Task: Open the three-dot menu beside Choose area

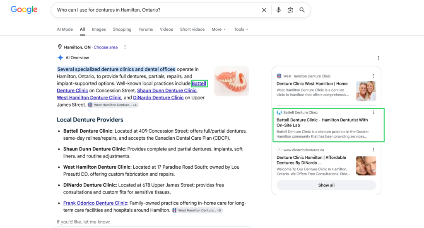Action: coord(125,47)
